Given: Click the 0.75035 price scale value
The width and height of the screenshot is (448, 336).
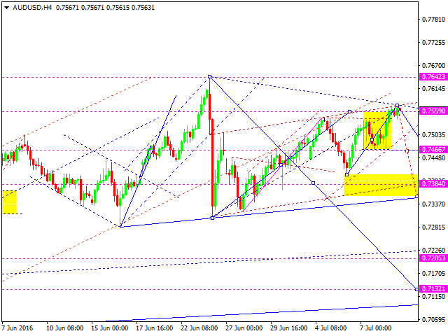Looking at the screenshot, I should [x=433, y=135].
